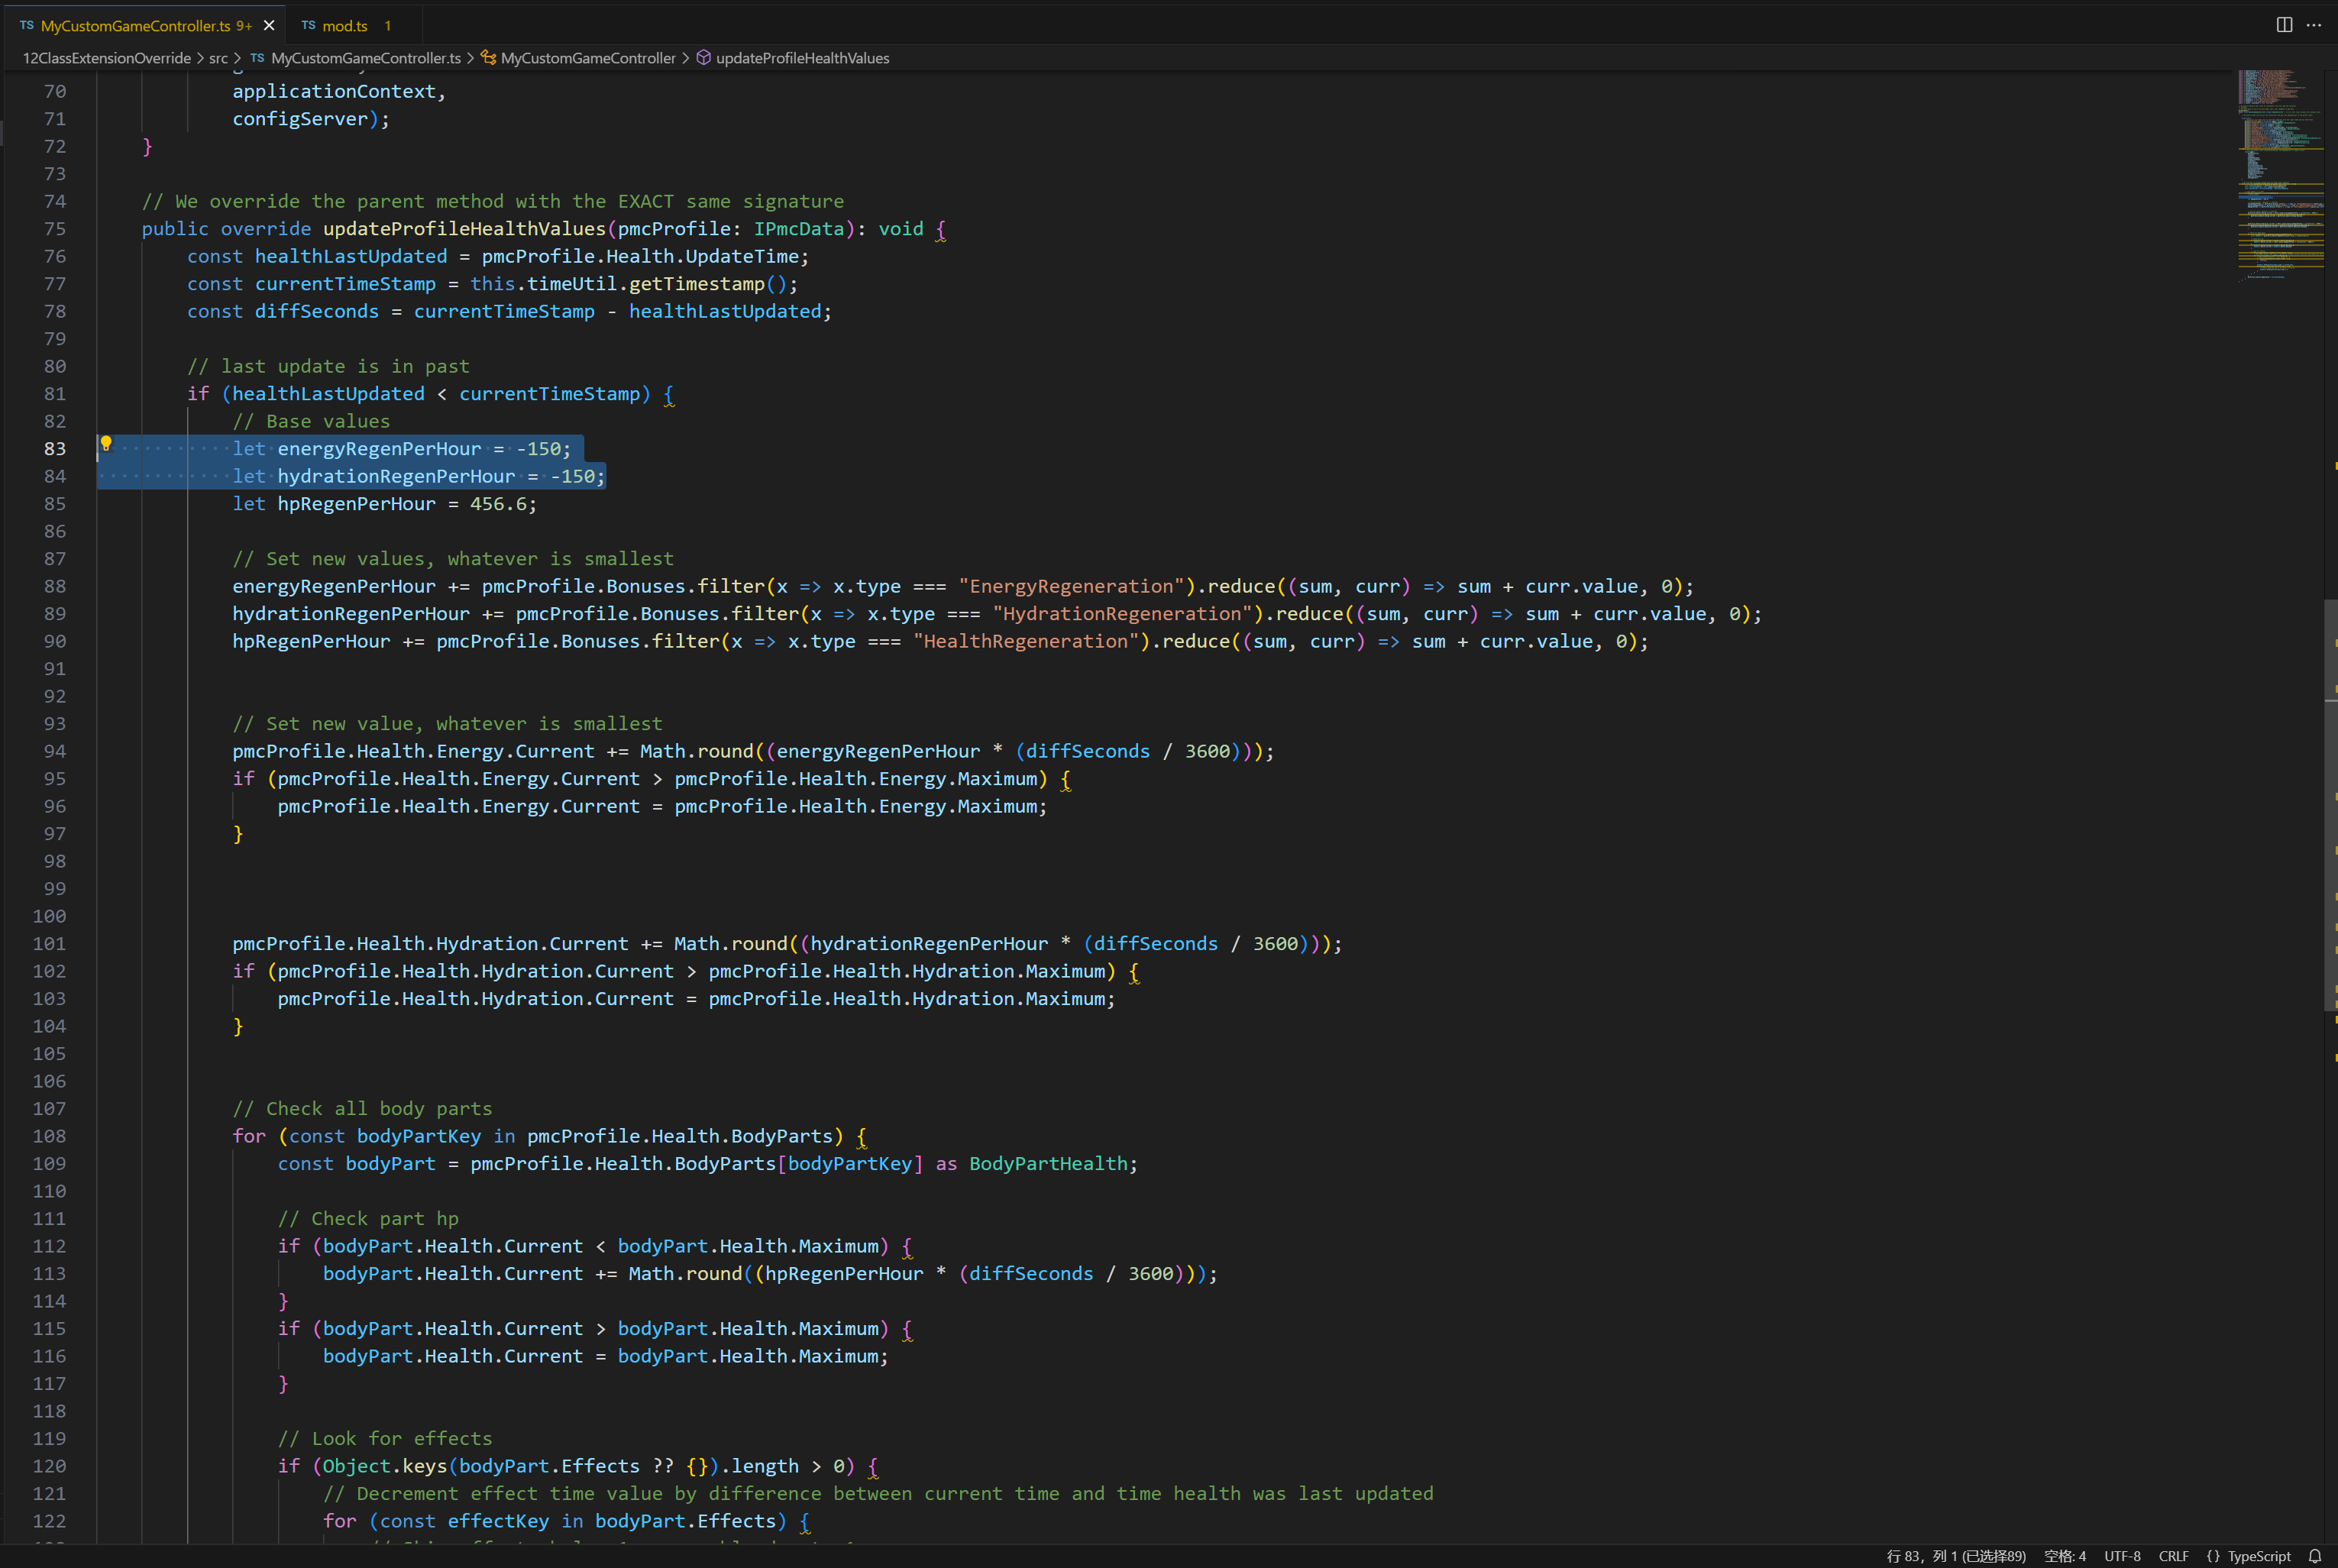This screenshot has height=1568, width=2338.
Task: Change indentation via 空格: 4 status item
Action: (x=2064, y=1556)
